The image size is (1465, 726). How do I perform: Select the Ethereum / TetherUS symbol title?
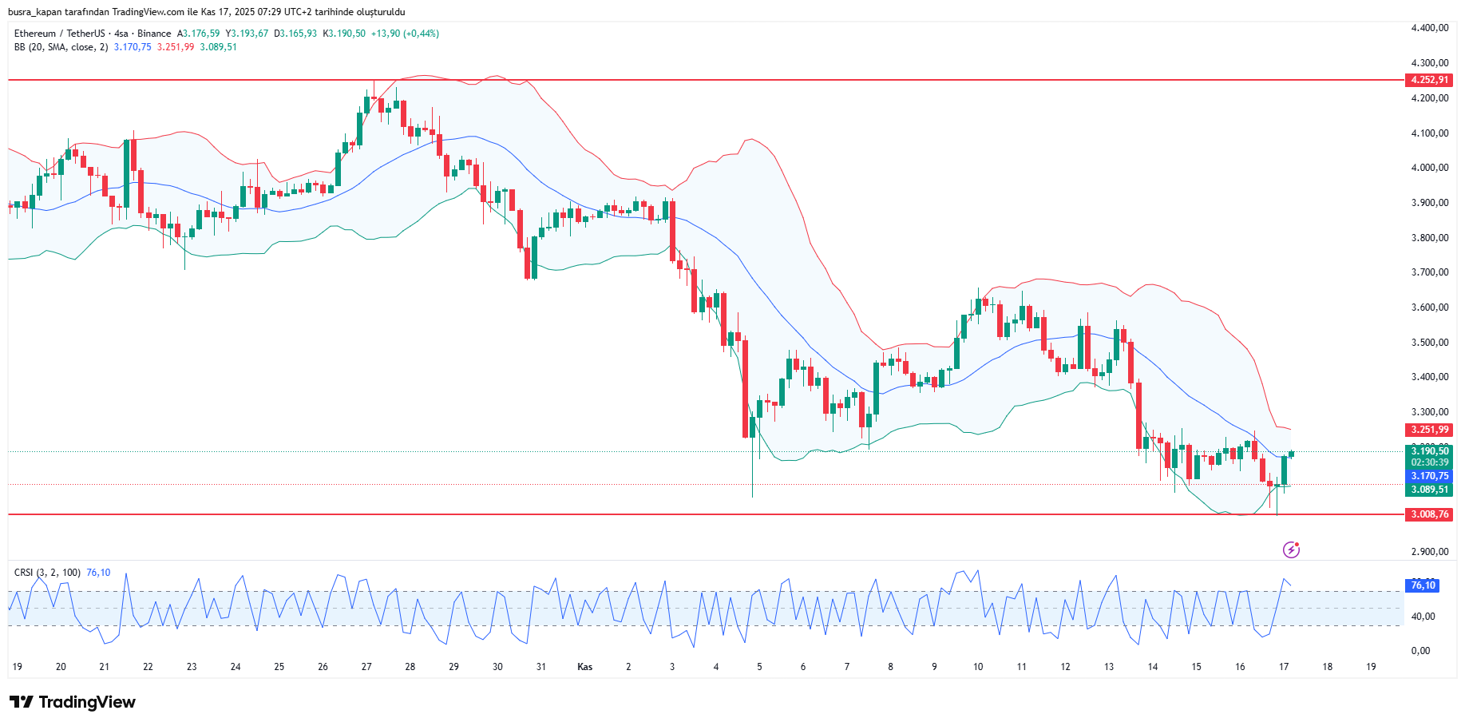point(60,34)
